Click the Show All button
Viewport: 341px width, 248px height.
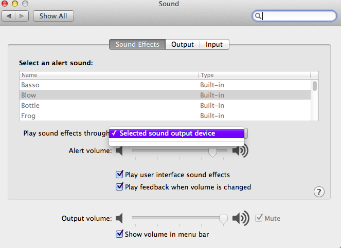coord(53,16)
